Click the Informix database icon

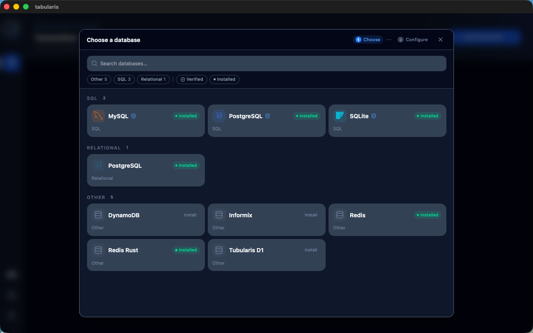coord(219,215)
